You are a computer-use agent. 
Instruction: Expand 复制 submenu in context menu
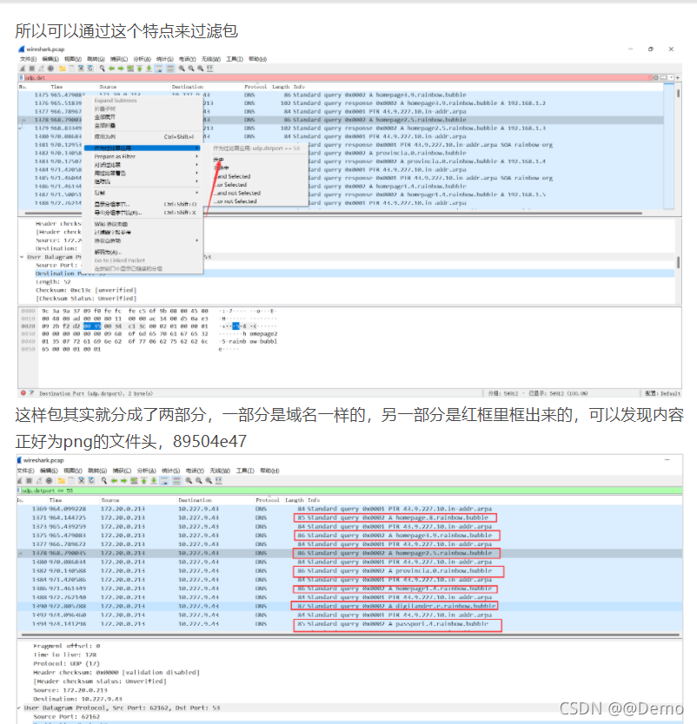[x=143, y=193]
